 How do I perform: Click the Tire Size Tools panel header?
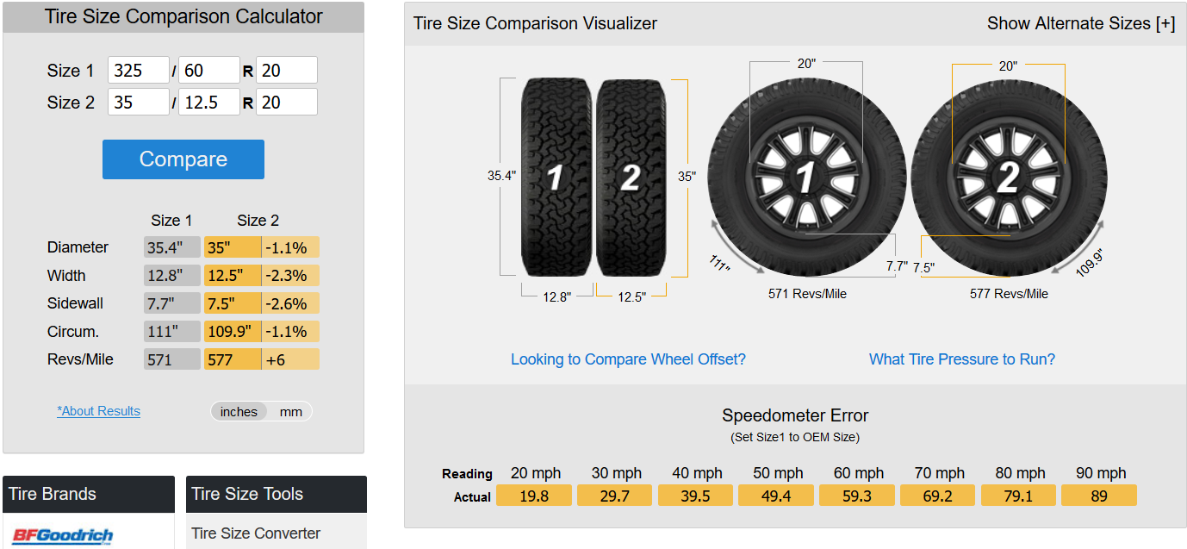point(277,494)
